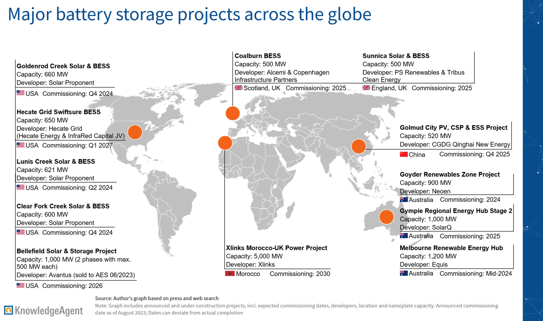Click the Australia flag under Goyder Renewables
Viewport: 543px width, 321px height.
click(x=404, y=200)
